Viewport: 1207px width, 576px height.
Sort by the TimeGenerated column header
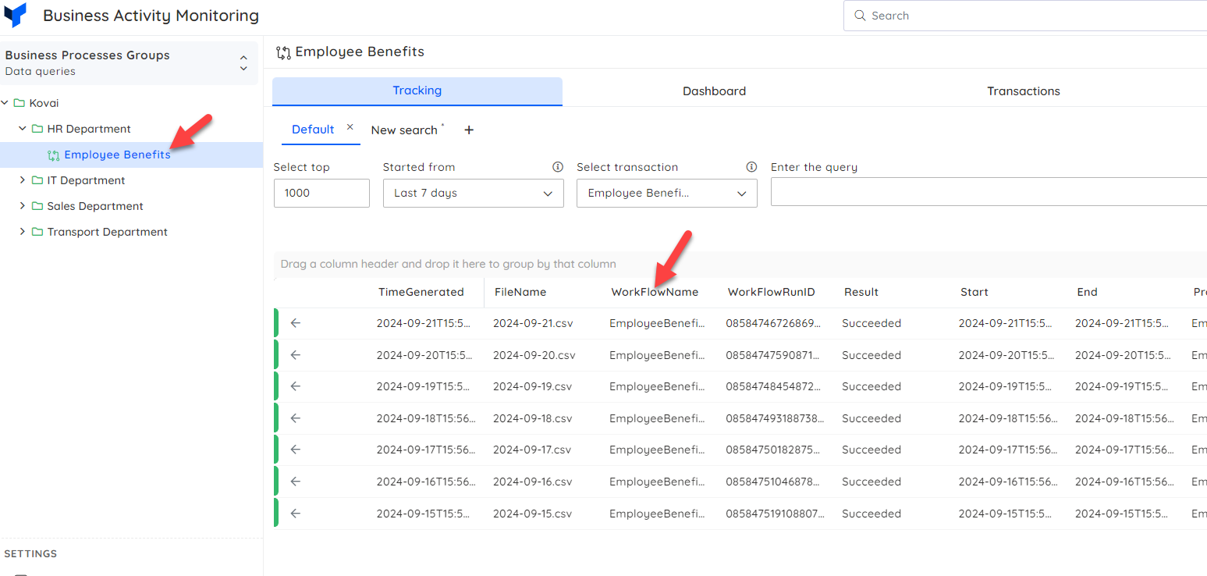point(421,293)
